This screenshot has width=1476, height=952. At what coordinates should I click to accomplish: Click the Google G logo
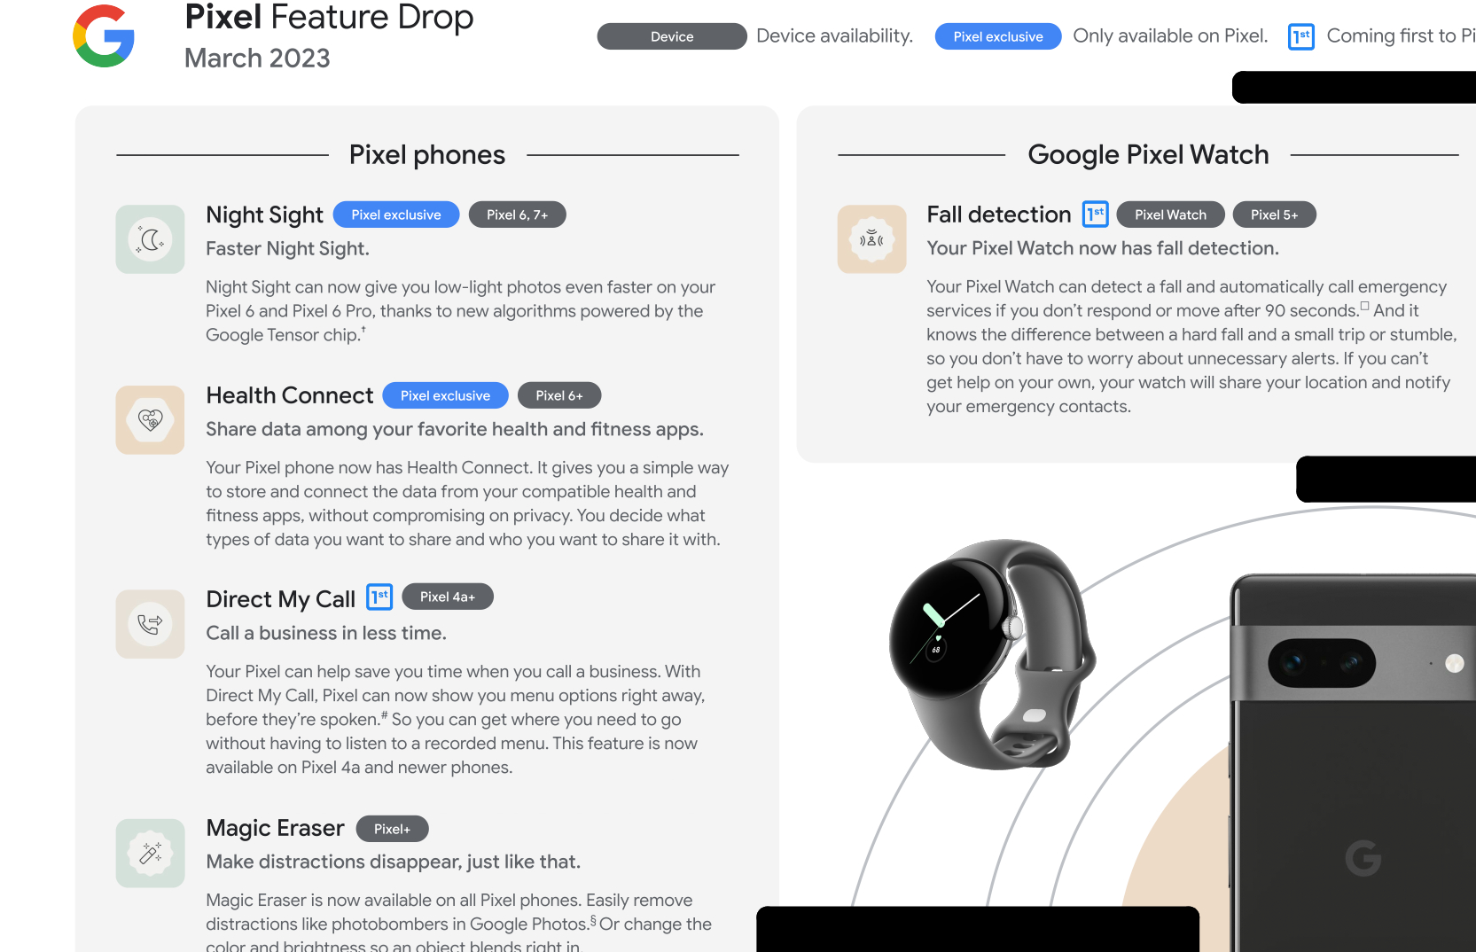pos(104,36)
